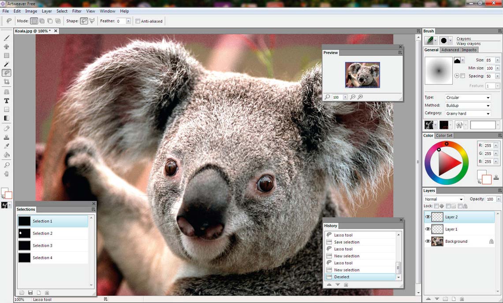Open the Feather value dropdown arrow

pyautogui.click(x=128, y=21)
